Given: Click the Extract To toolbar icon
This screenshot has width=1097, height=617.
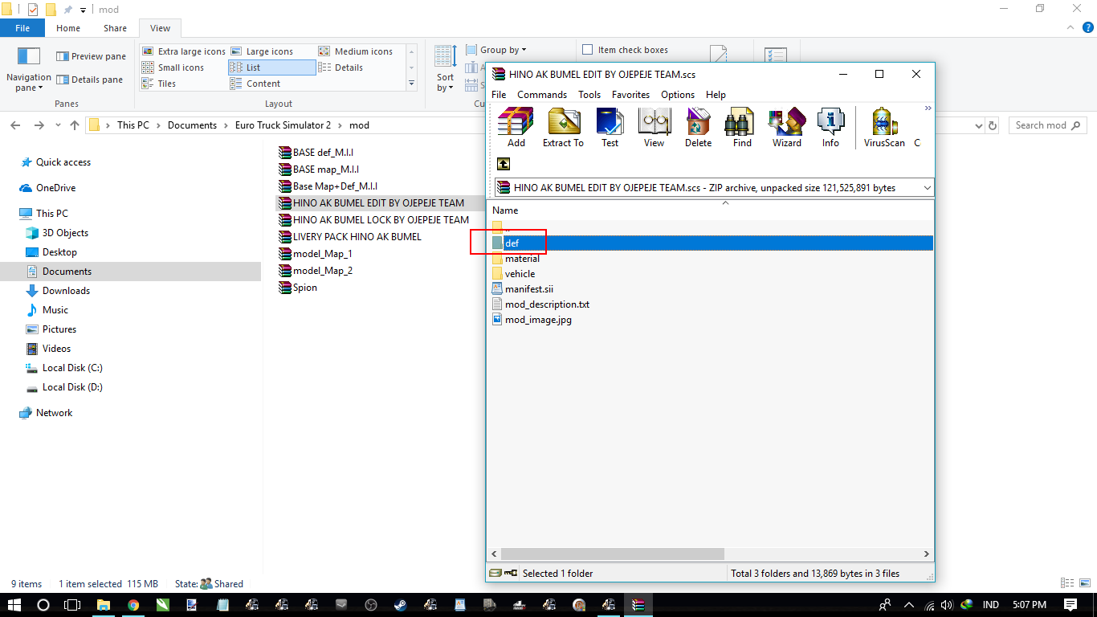Looking at the screenshot, I should (x=563, y=128).
